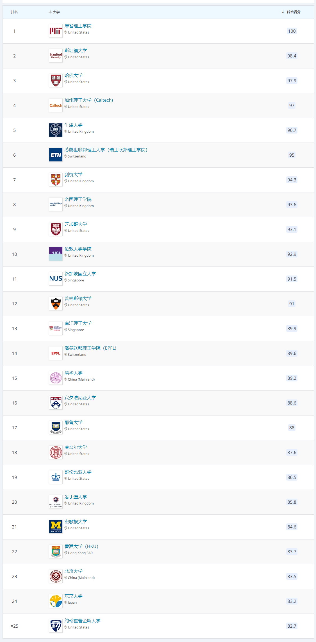Open 东京大学 link

tap(73, 596)
